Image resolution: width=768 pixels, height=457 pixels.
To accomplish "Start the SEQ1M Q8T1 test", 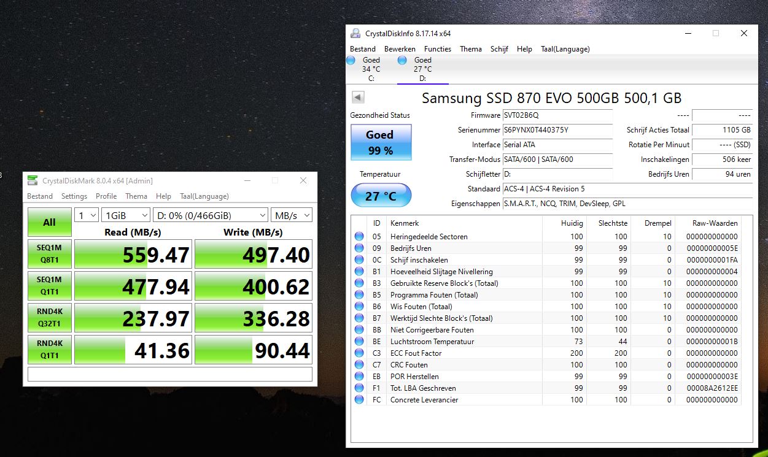I will 49,254.
